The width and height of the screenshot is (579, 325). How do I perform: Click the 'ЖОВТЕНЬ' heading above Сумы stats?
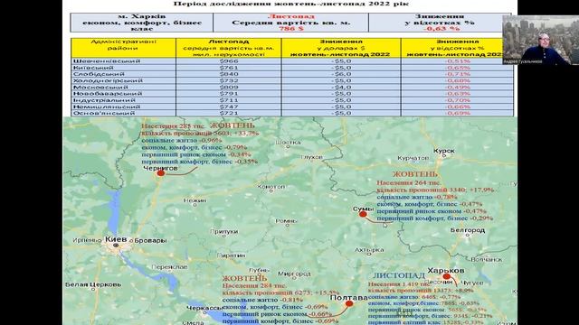(x=415, y=174)
